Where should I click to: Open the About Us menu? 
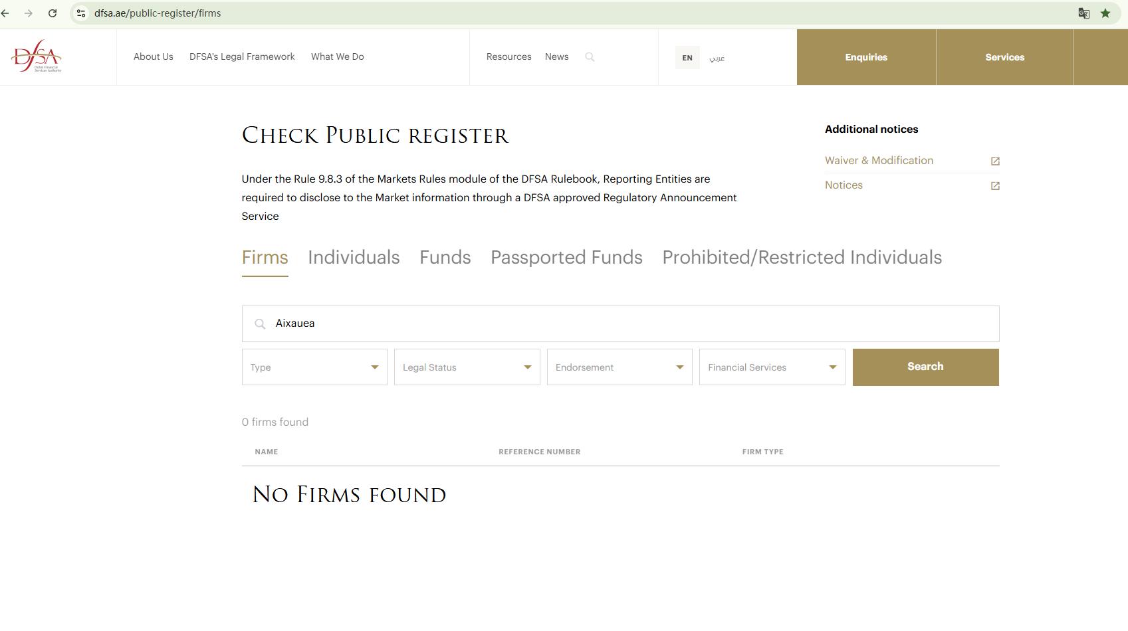click(154, 56)
